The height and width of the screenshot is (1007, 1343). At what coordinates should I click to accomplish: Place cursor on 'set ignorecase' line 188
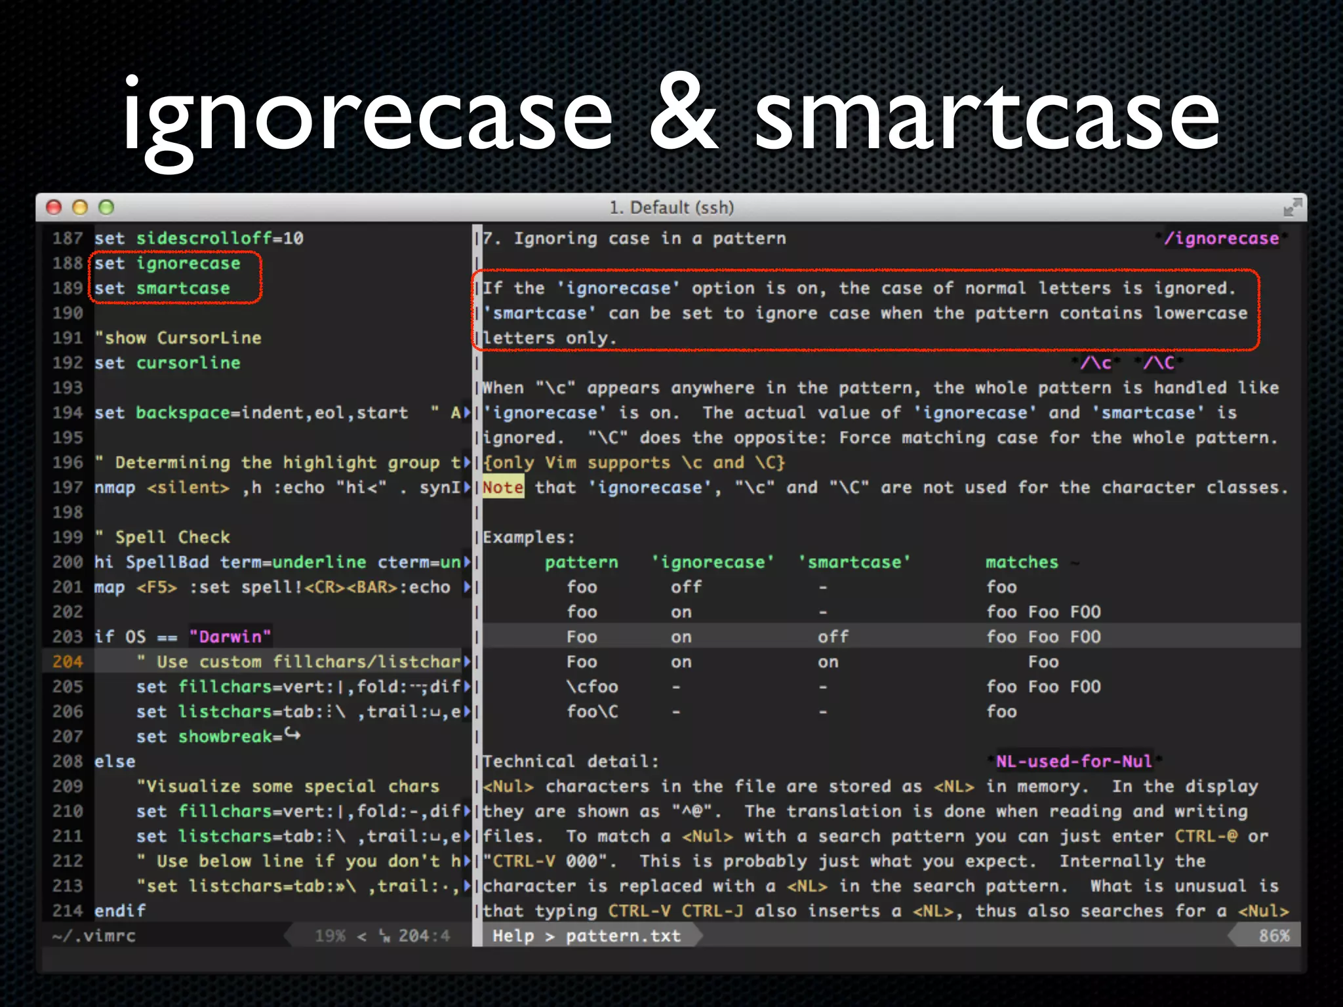point(167,264)
